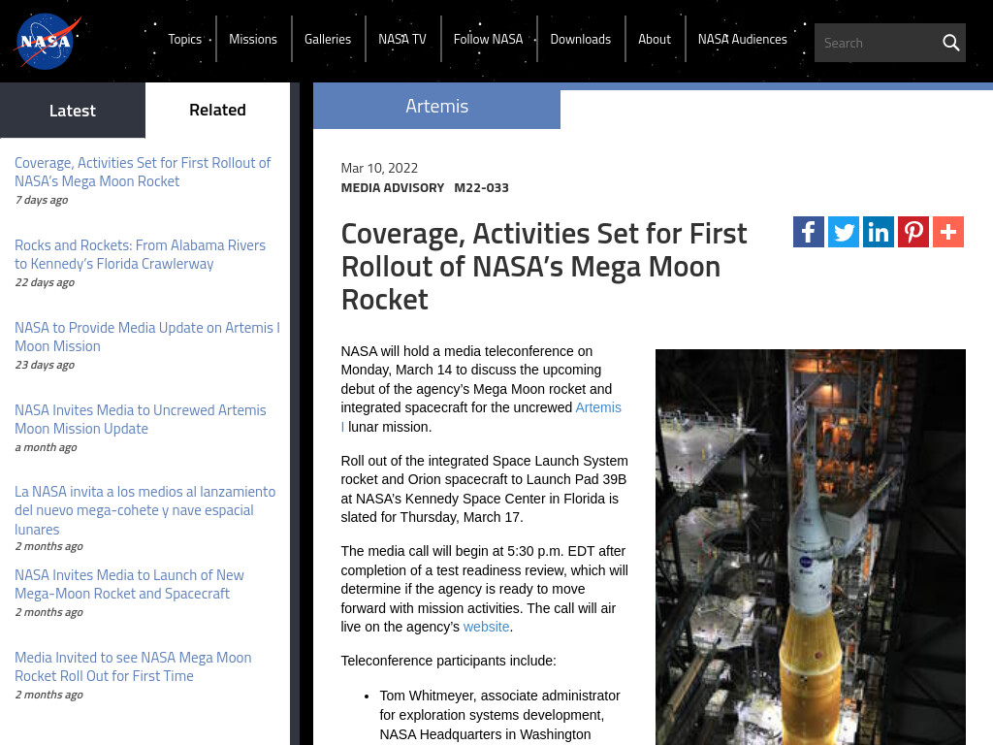This screenshot has height=745, width=993.
Task: Click the article headline text
Action: tap(544, 266)
